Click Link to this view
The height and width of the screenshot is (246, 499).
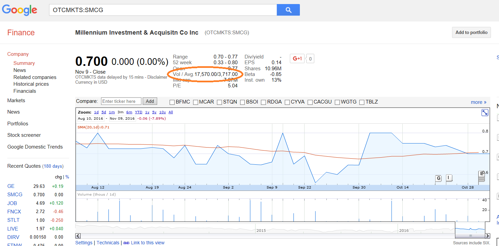(x=148, y=243)
